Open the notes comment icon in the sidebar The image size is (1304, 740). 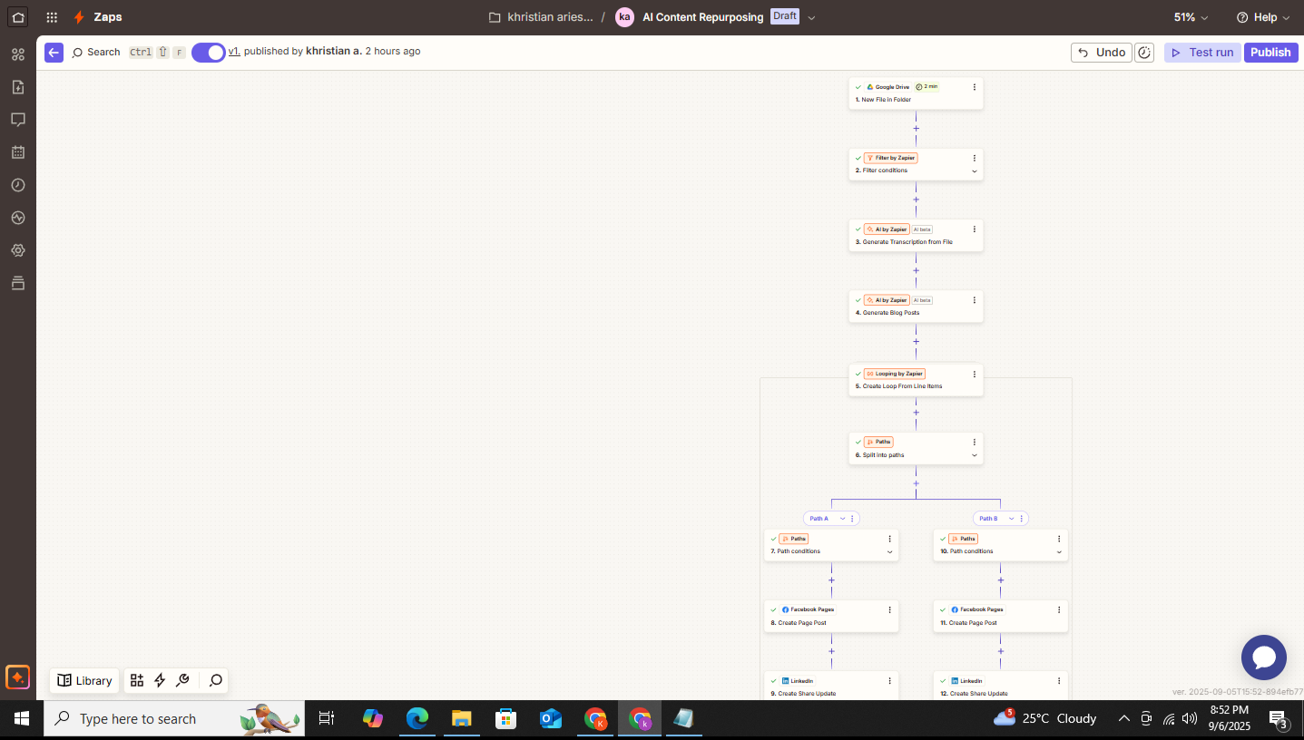pos(18,120)
